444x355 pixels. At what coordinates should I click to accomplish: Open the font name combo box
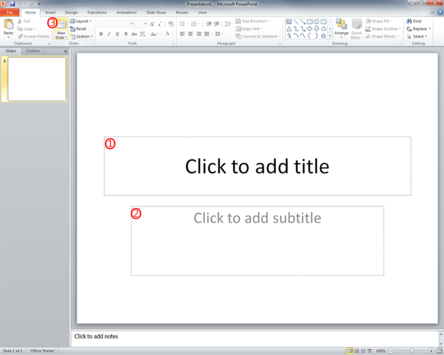[x=115, y=24]
